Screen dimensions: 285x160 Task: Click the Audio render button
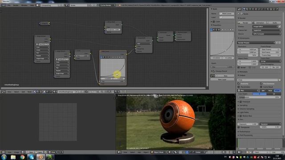(274, 23)
